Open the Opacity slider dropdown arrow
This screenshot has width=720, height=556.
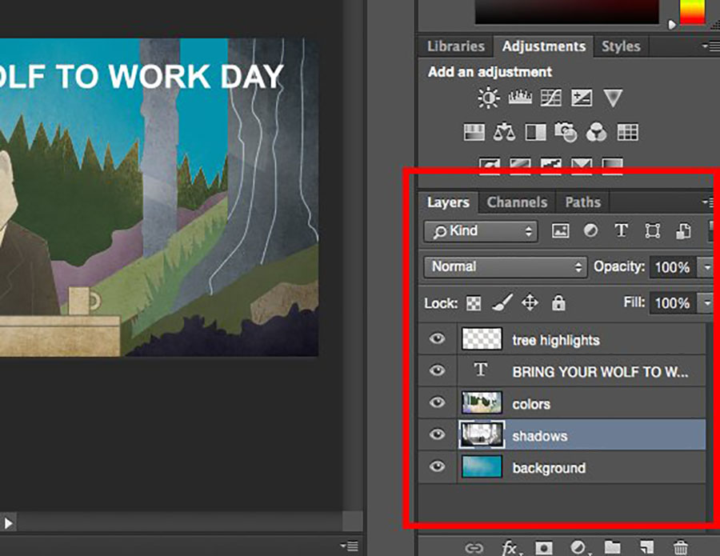pyautogui.click(x=705, y=267)
